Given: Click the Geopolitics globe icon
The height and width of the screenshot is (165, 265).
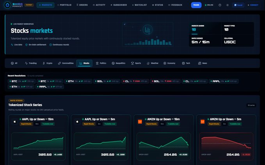Looking at the screenshot, I should (113, 63).
